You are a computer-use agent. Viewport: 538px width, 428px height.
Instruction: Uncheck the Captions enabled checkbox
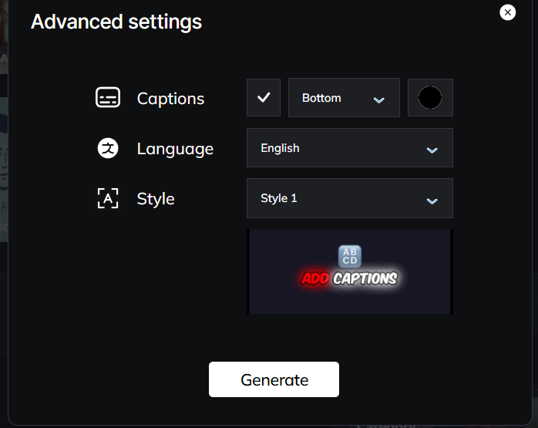coord(264,97)
